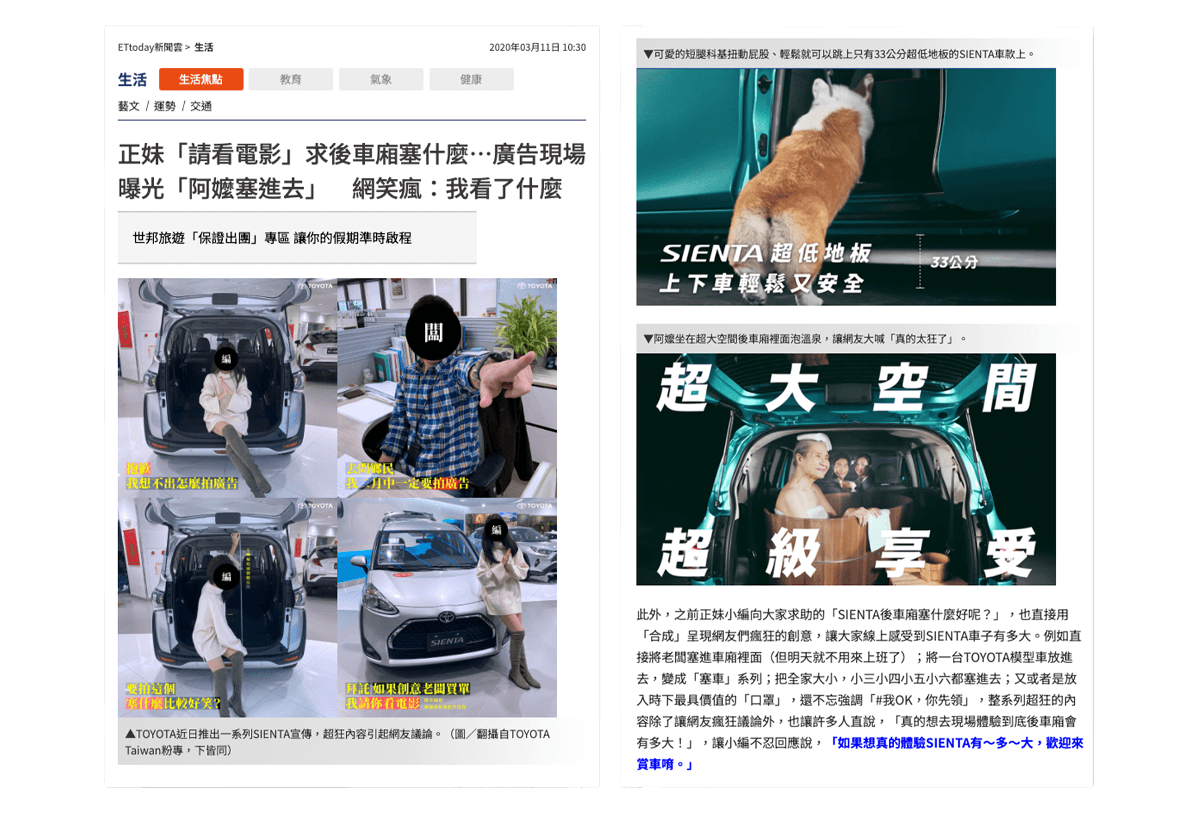Open the corgi SIENTA超低地板 image
The width and height of the screenshot is (1199, 813).
pyautogui.click(x=846, y=187)
